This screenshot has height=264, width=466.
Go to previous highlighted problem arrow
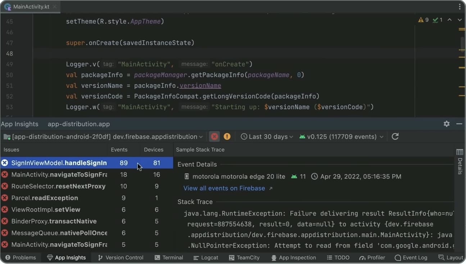click(x=449, y=20)
